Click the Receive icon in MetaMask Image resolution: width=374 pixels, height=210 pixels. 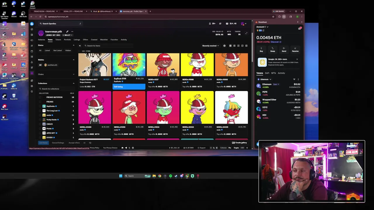(295, 50)
